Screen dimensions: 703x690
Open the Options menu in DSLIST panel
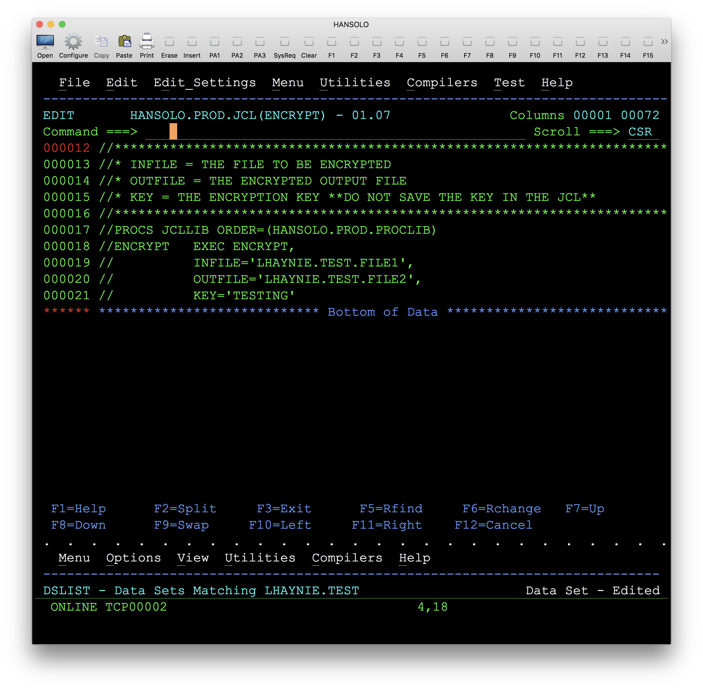click(133, 558)
